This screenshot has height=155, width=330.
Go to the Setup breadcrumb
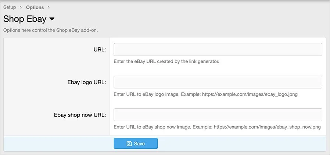(x=10, y=7)
